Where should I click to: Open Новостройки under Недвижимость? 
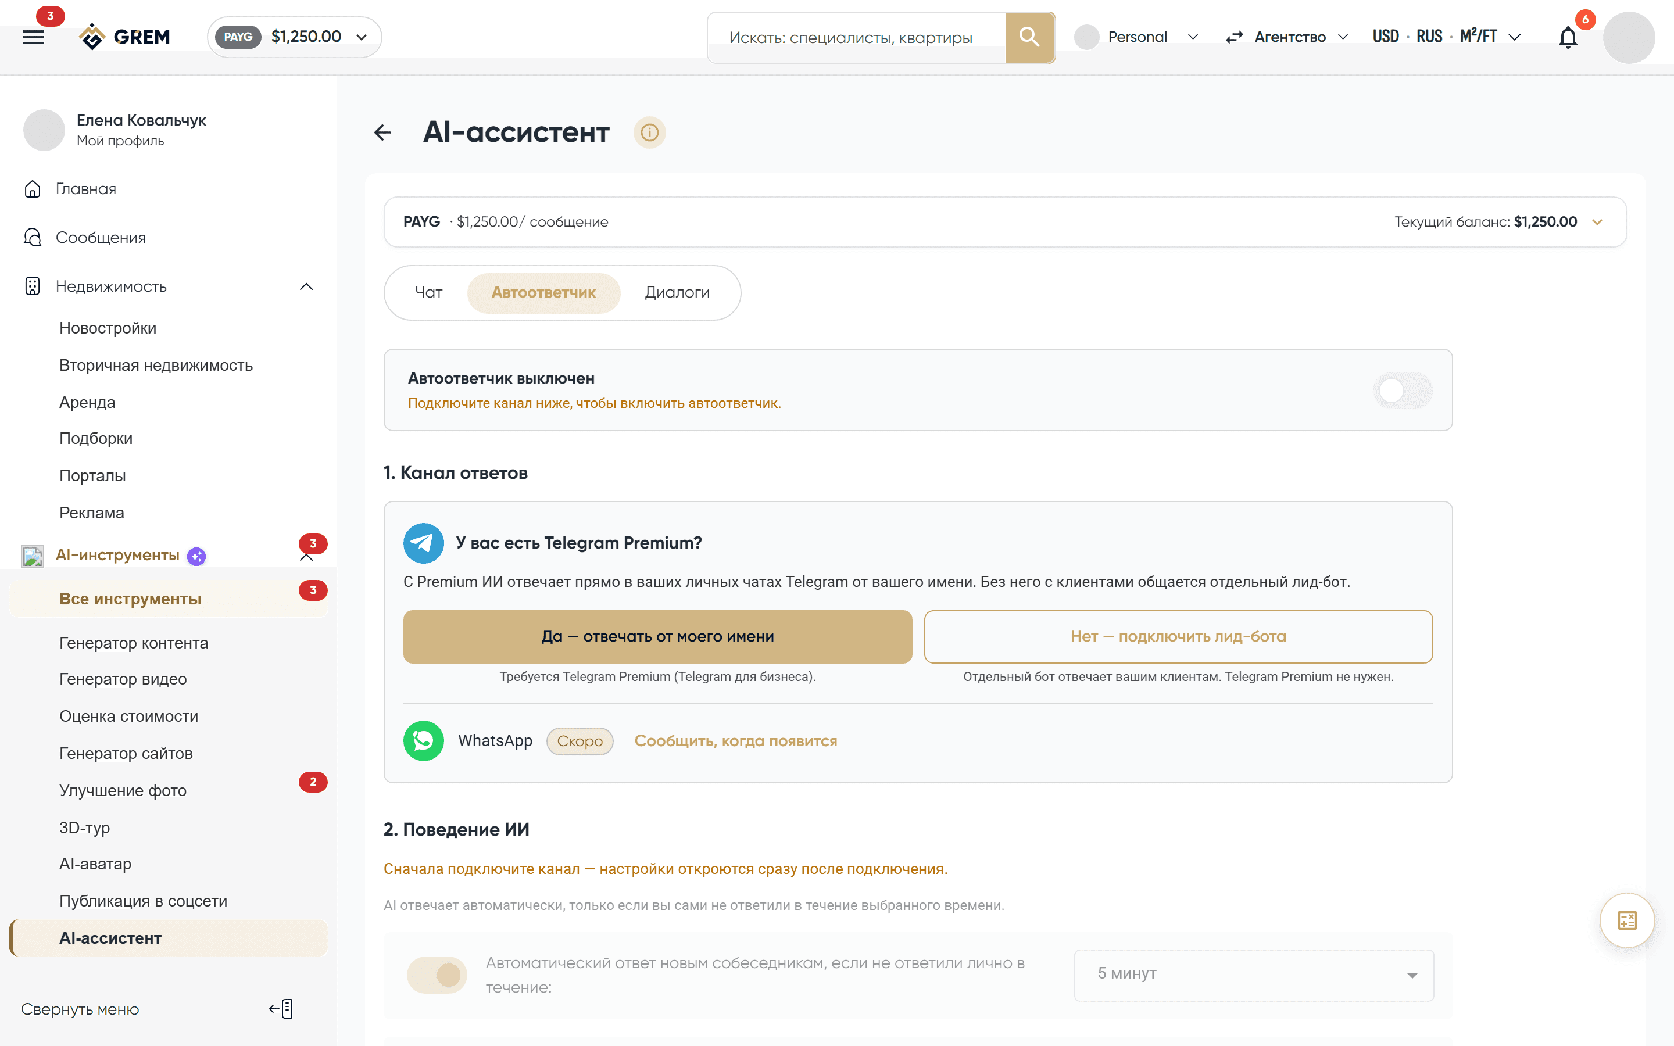[x=108, y=328]
